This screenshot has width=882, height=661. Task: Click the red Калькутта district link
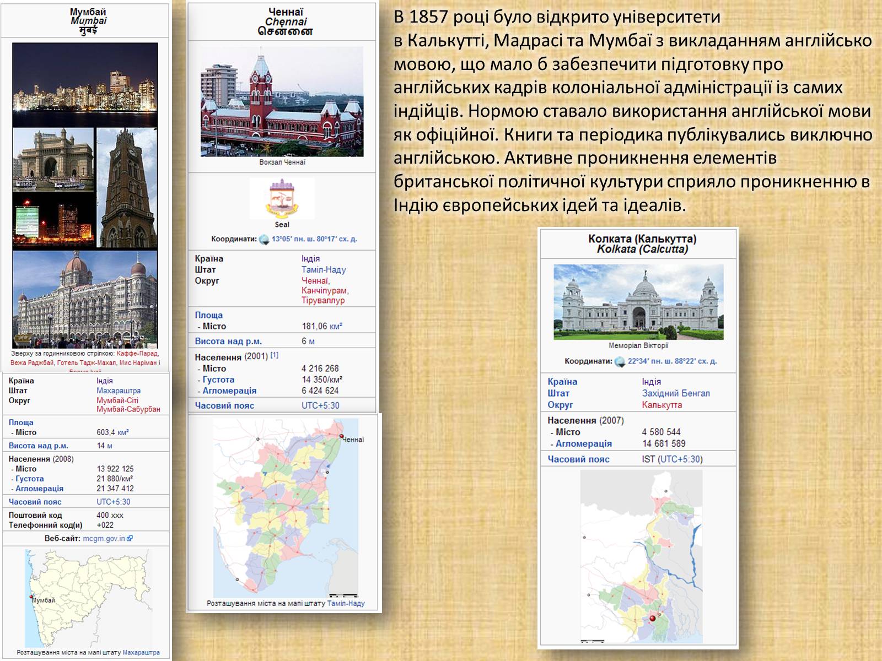(662, 405)
